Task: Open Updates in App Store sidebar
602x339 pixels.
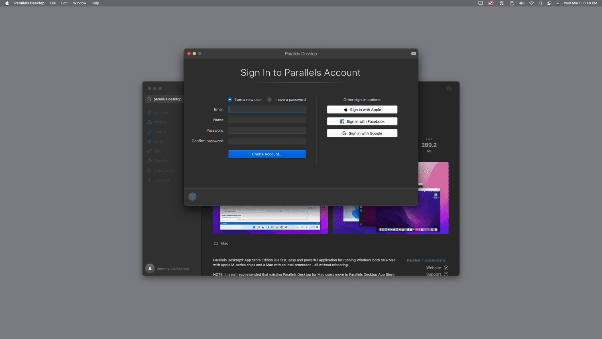Action: (x=158, y=180)
